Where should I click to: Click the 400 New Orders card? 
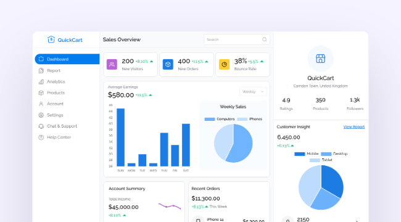click(187, 65)
